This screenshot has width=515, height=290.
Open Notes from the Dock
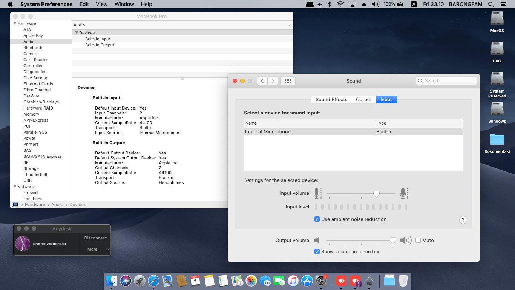click(x=209, y=281)
